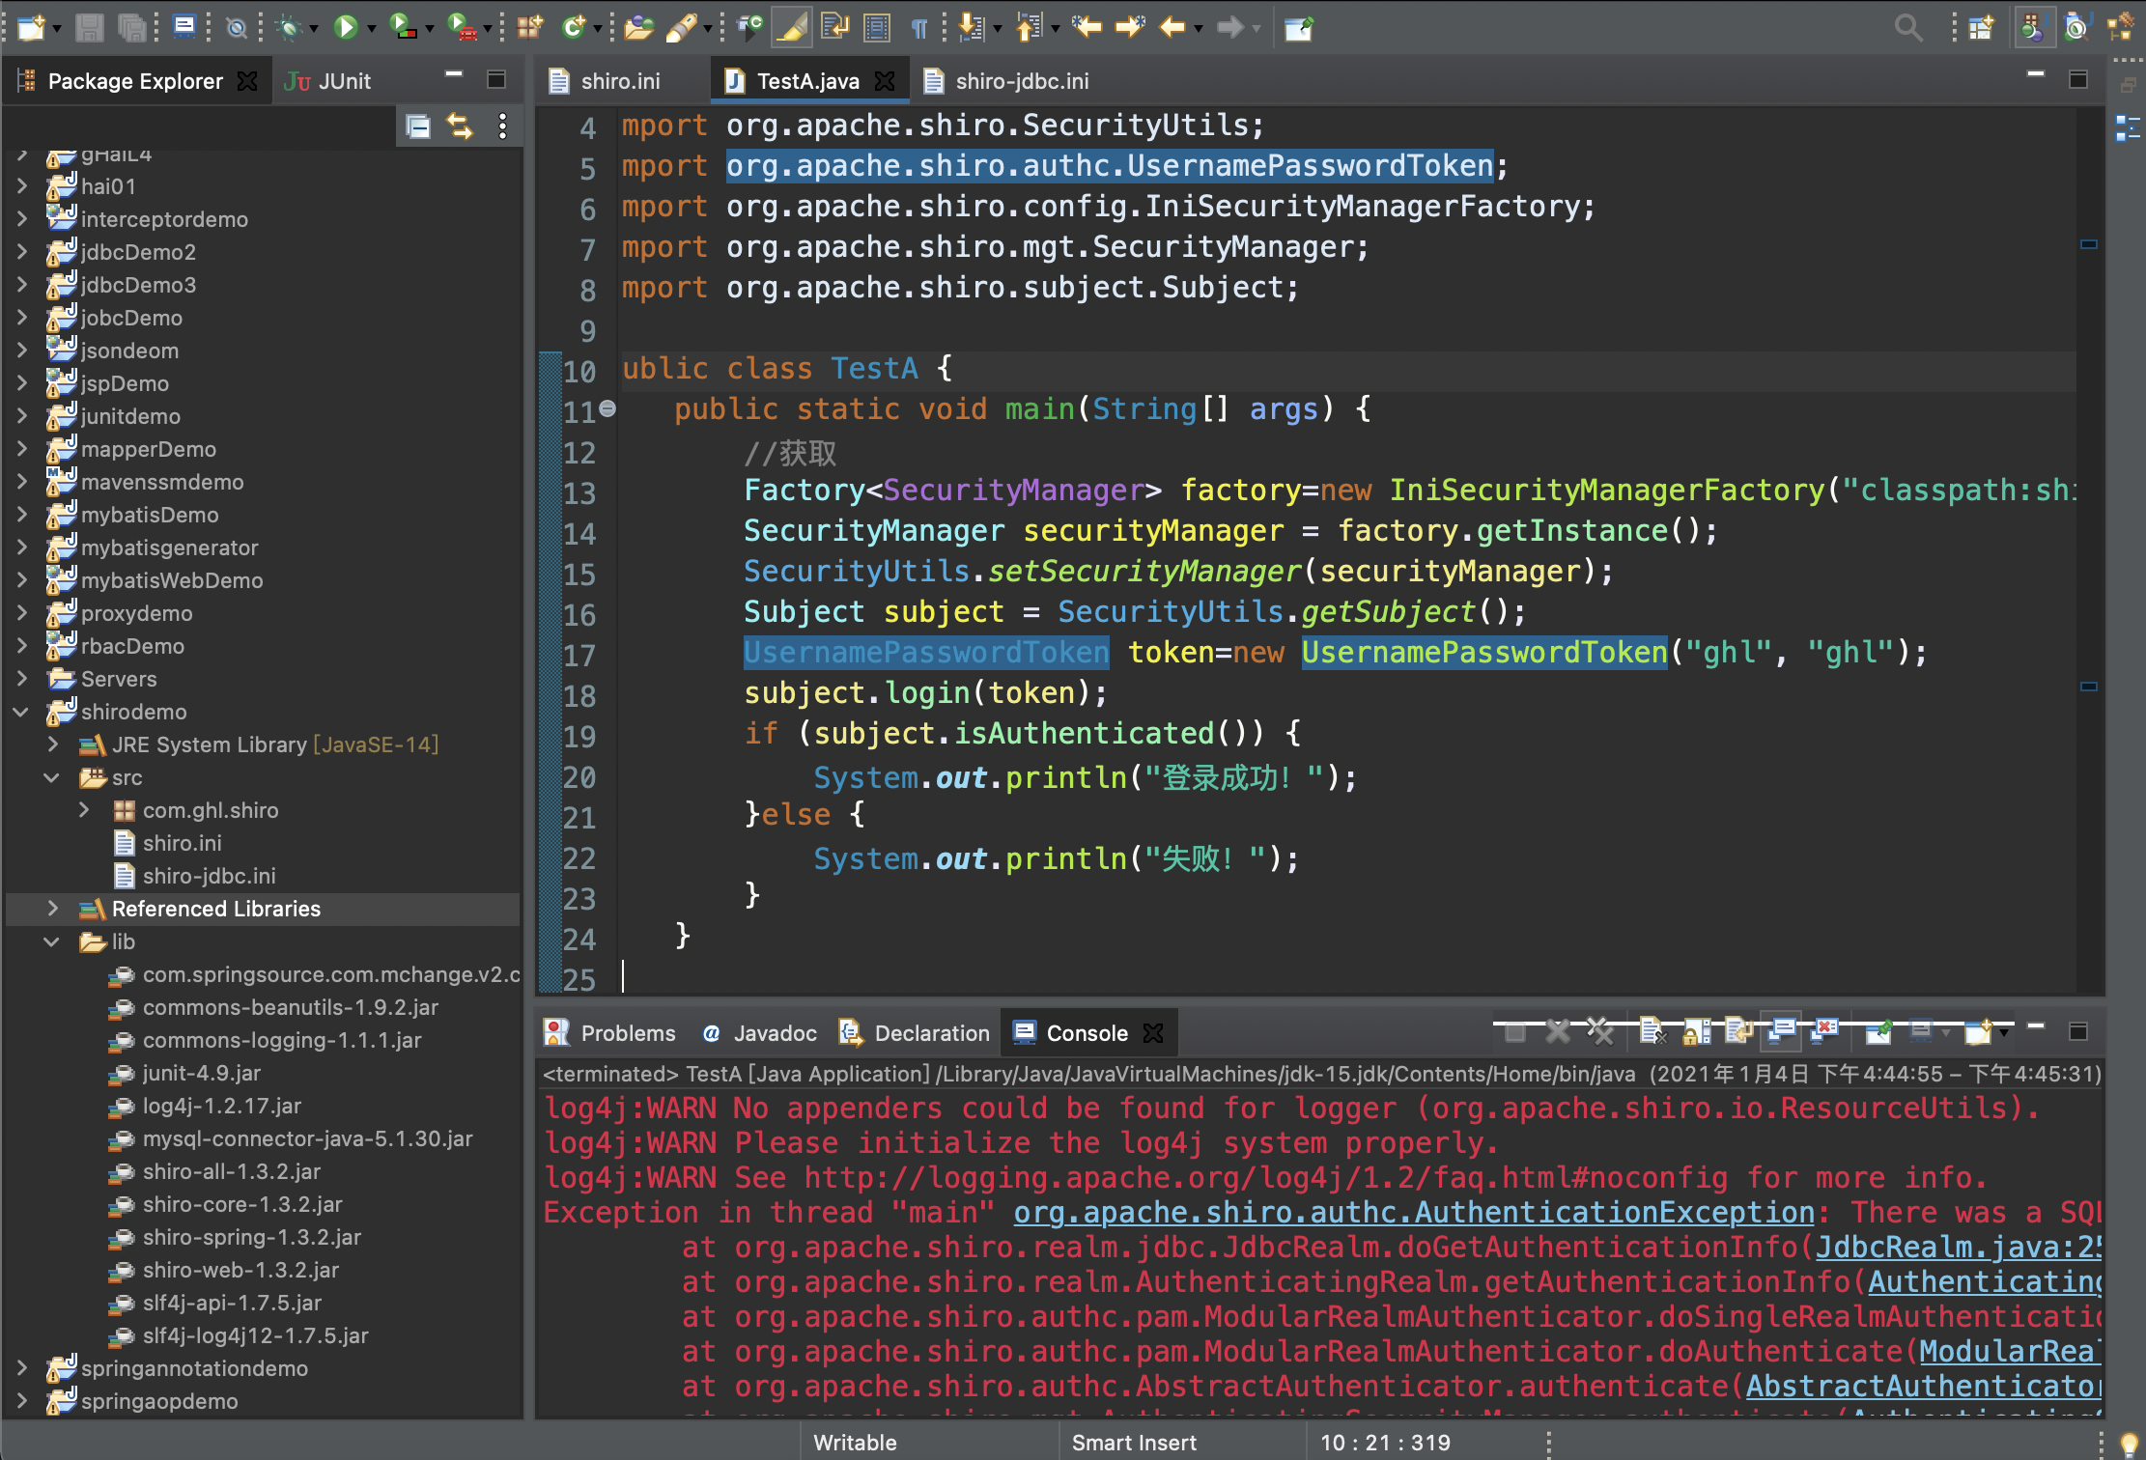Expand com.ghl.shiro package

pyautogui.click(x=84, y=810)
